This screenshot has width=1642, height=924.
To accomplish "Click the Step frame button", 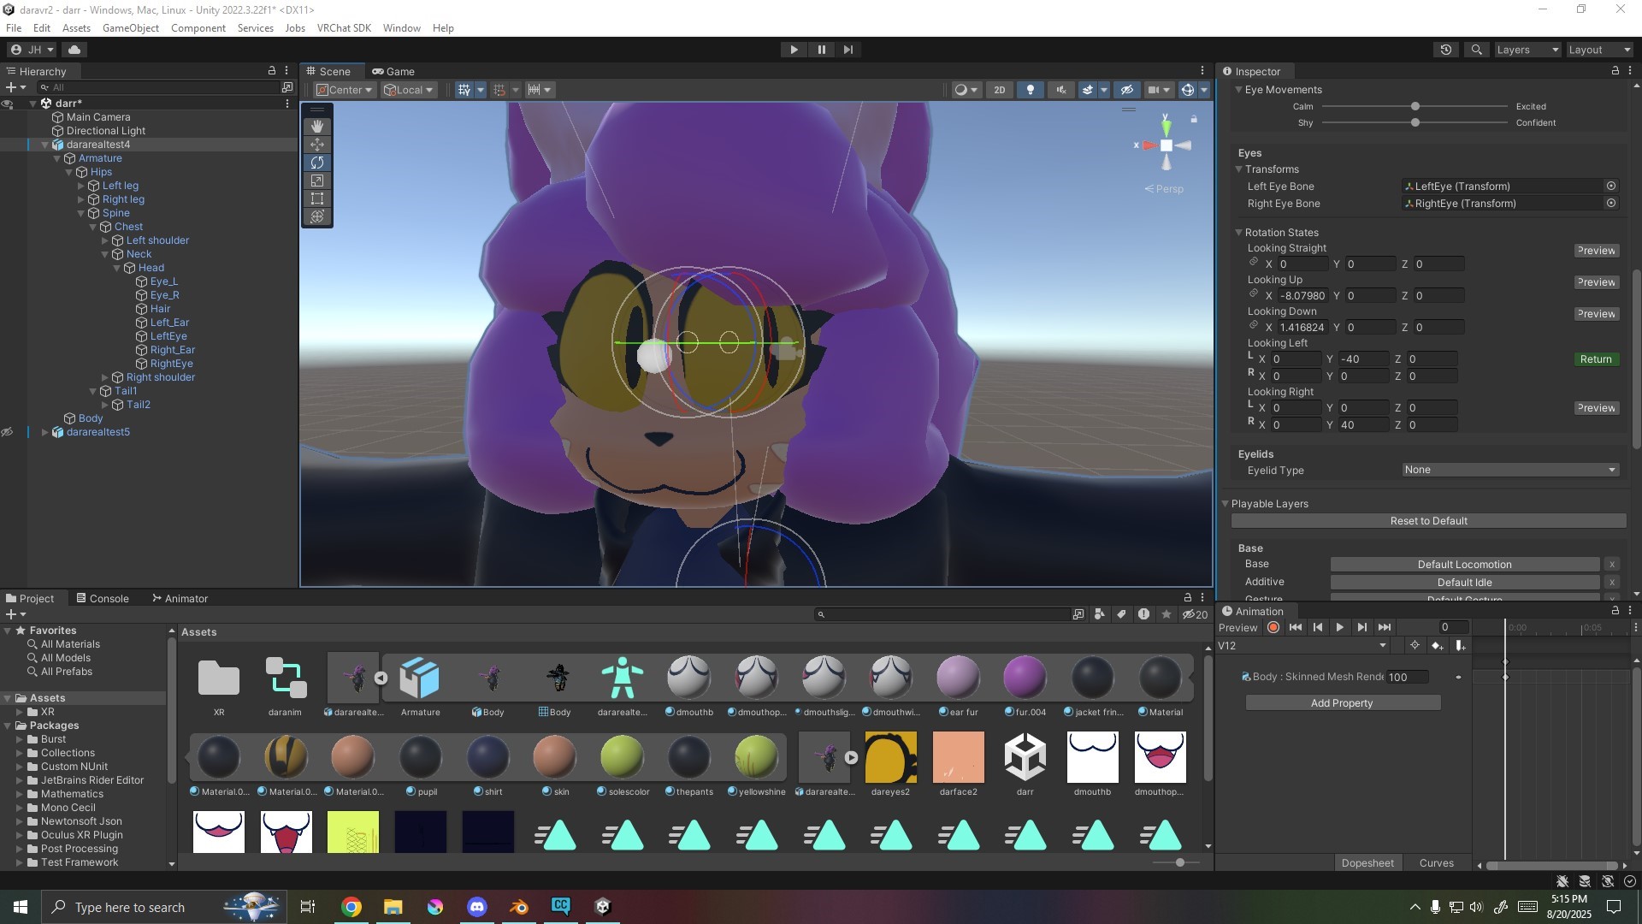I will [848, 50].
